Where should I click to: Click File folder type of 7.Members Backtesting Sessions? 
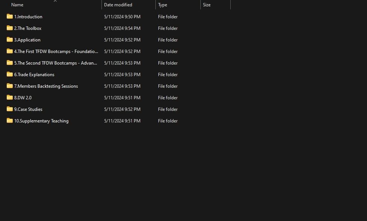[168, 86]
